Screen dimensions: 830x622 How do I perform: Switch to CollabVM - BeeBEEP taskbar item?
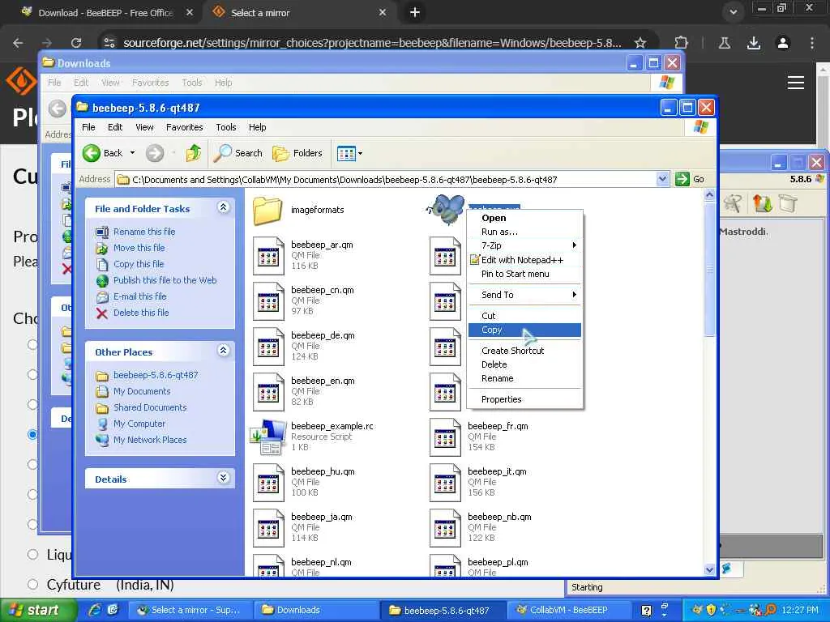567,611
